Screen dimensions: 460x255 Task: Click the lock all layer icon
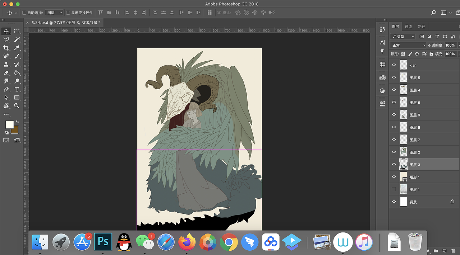[x=432, y=54]
